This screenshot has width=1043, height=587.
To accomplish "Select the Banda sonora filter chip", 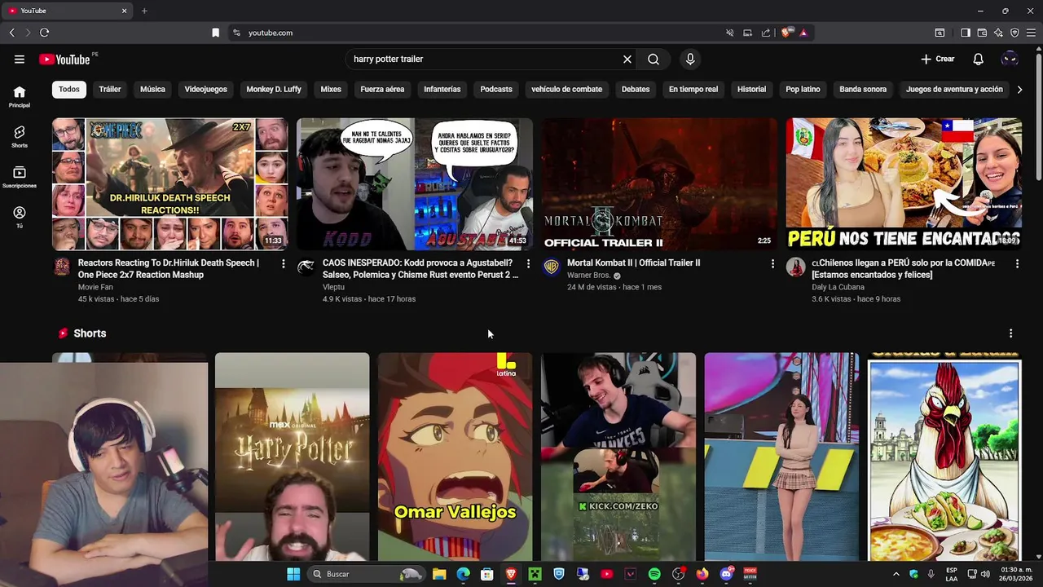I will 863,89.
